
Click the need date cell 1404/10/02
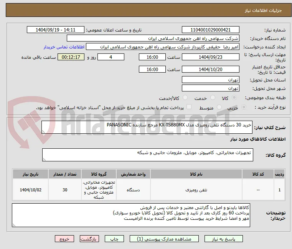pos(31,190)
